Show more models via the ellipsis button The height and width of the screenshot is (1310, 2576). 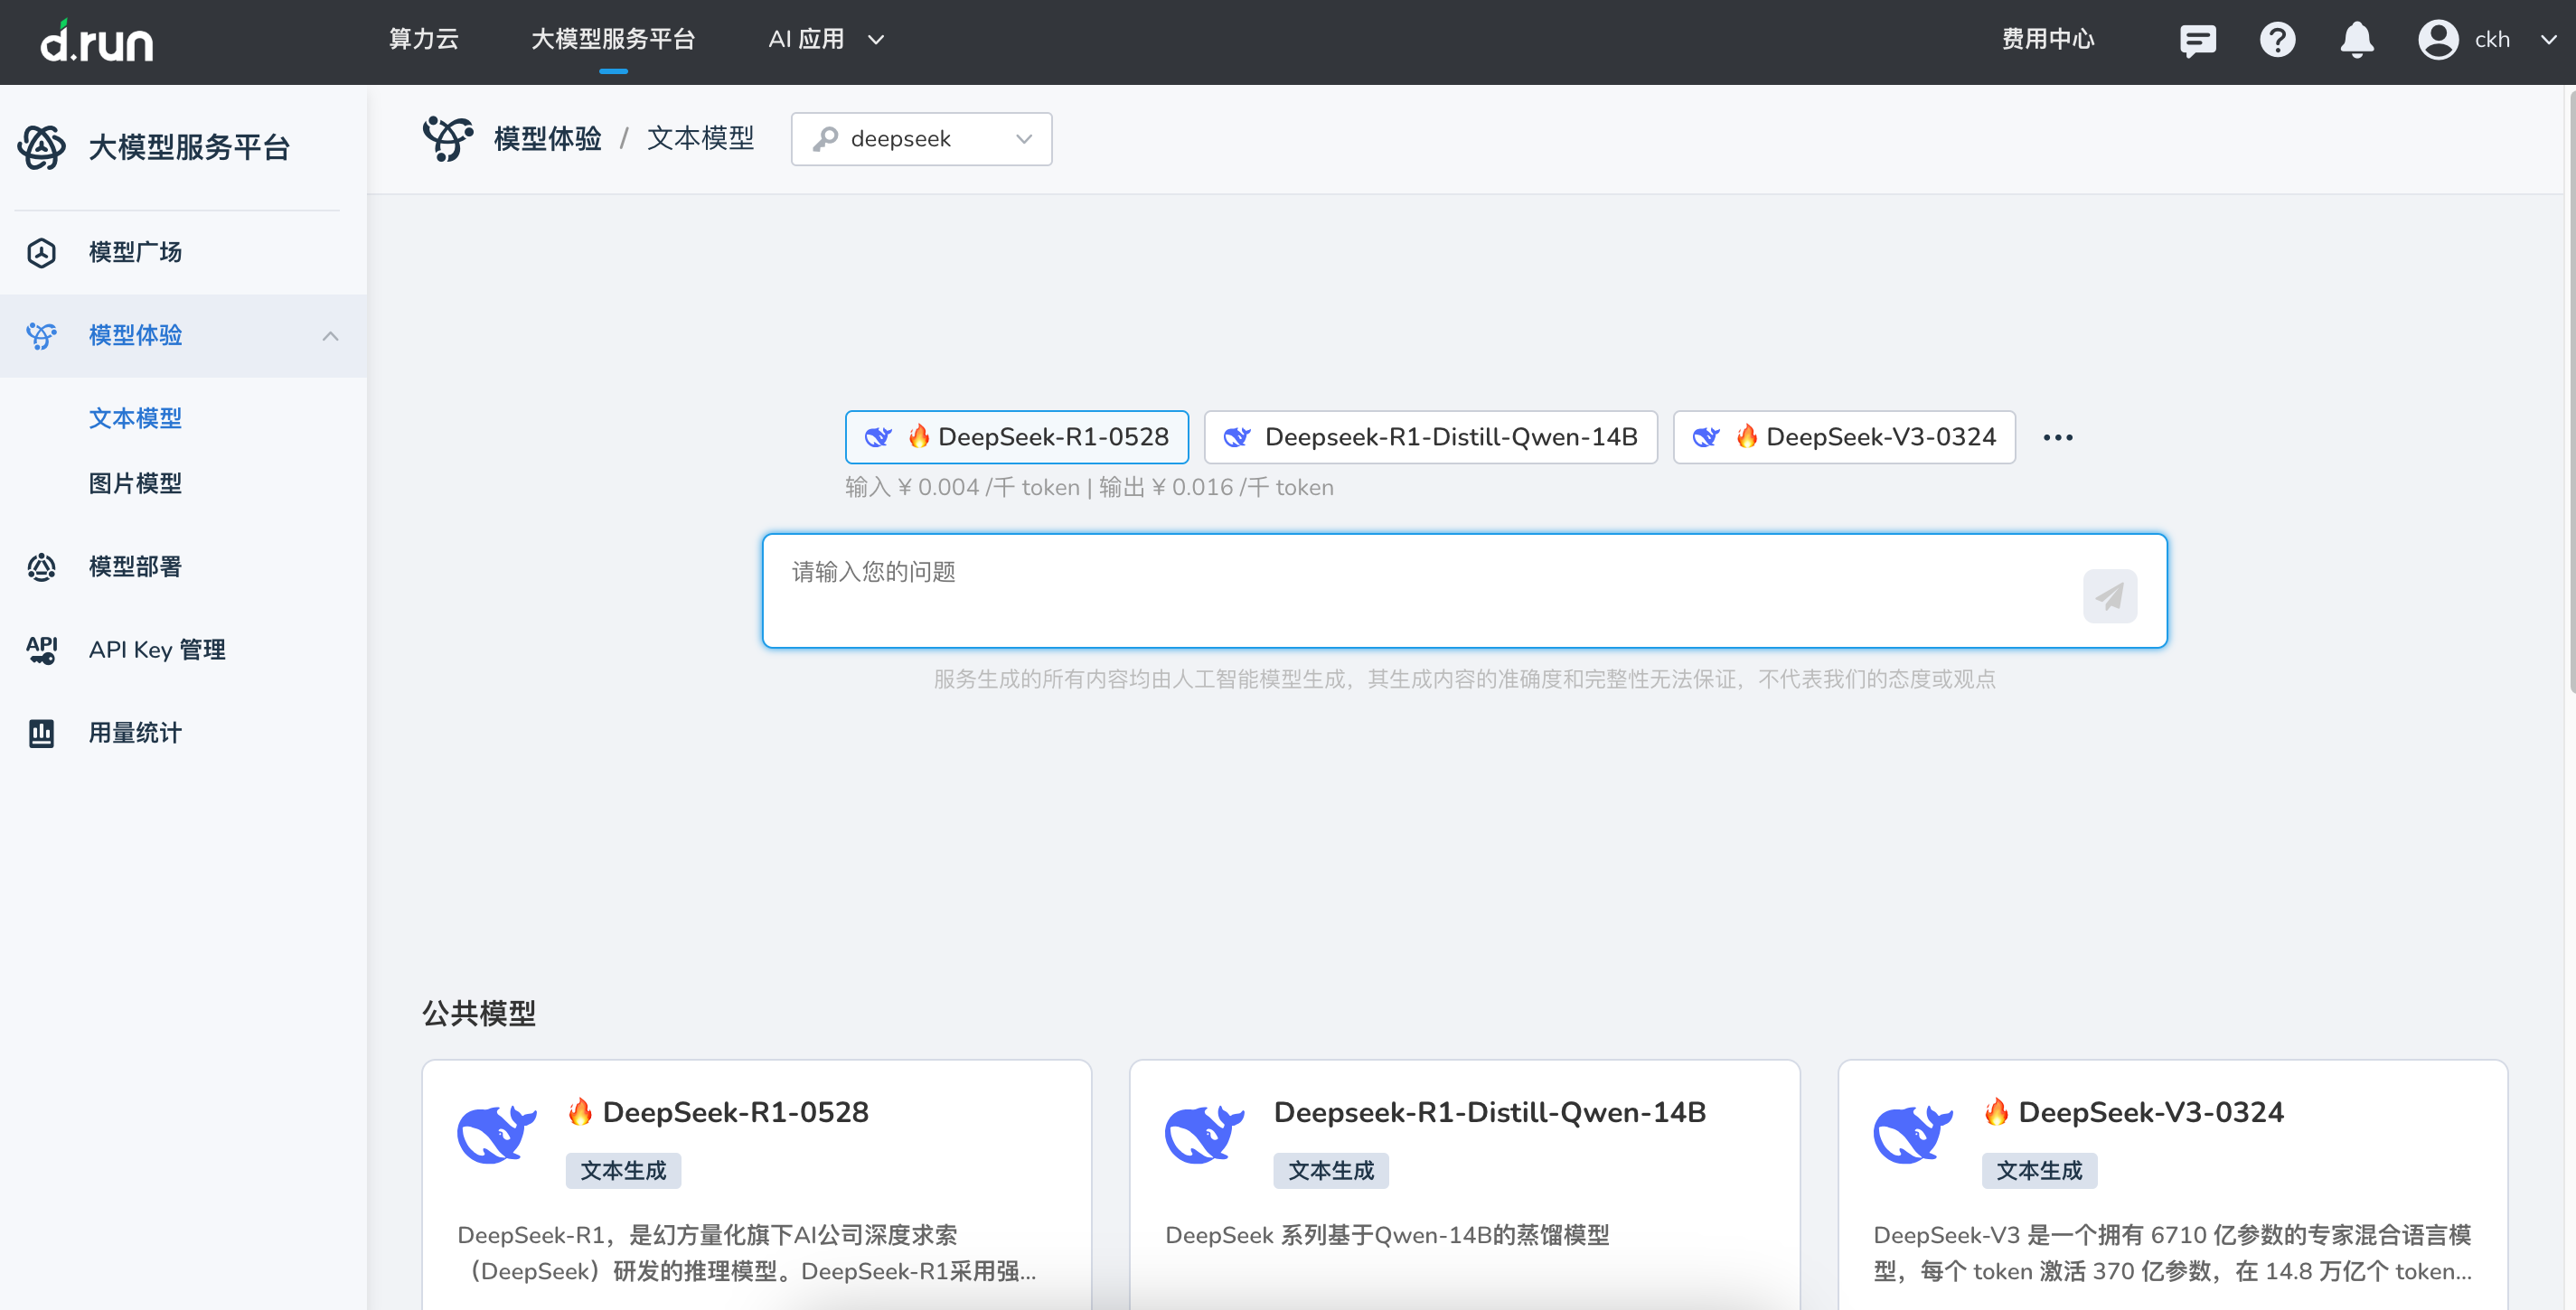2057,436
